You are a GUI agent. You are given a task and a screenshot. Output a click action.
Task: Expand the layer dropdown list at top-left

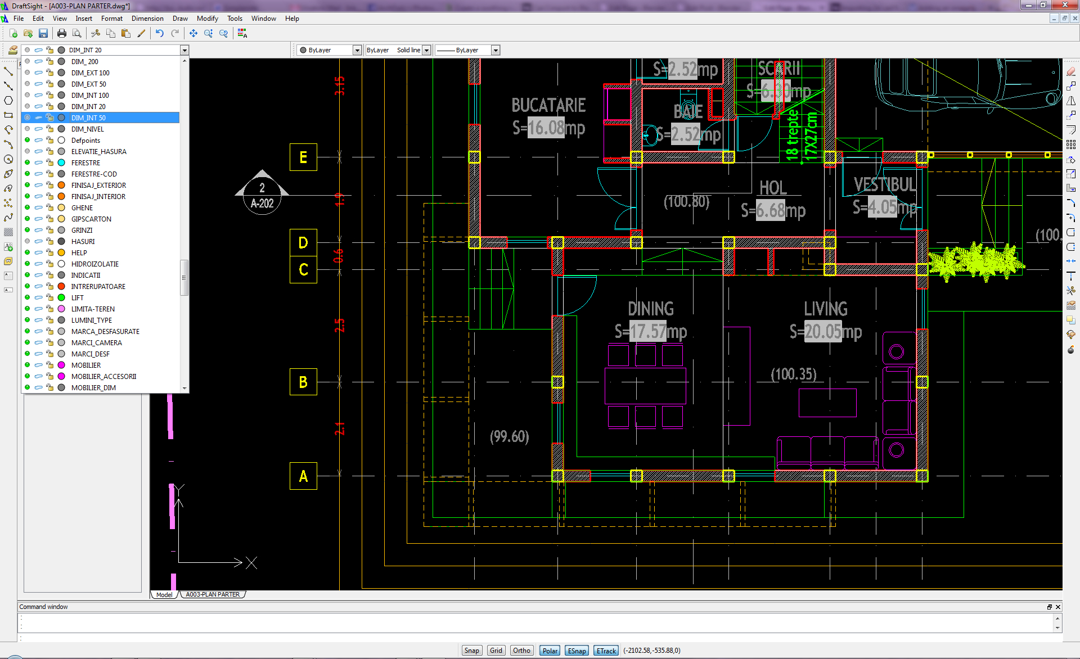183,49
